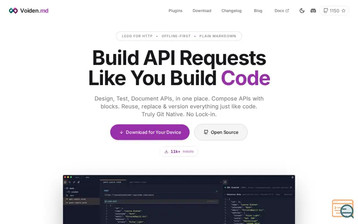The width and height of the screenshot is (358, 224).
Task: Click the GitHub 1150 stars button
Action: coord(334,11)
